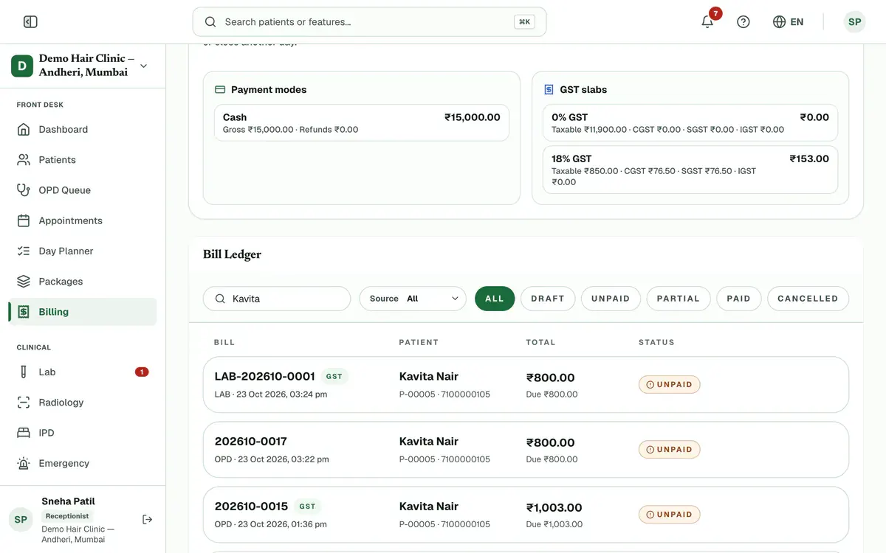Click the Appointments calendar icon

[x=24, y=220]
